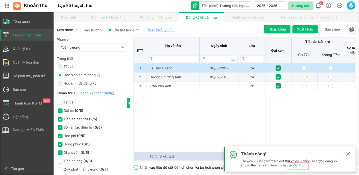Viewport: 359px width, 175px height.
Task: Open the app grid launcher icon
Action: point(7,6)
